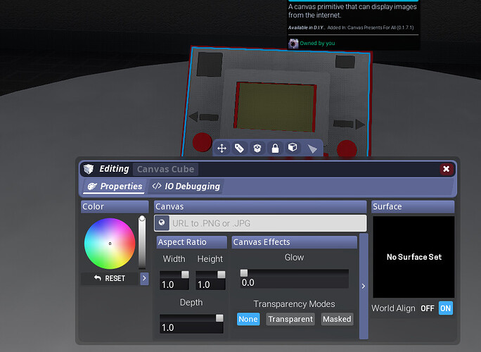
Task: Expand the color panel chevron next to RESET
Action: [144, 279]
